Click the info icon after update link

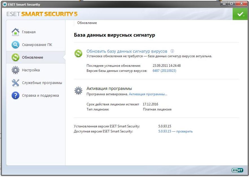tap(172, 51)
